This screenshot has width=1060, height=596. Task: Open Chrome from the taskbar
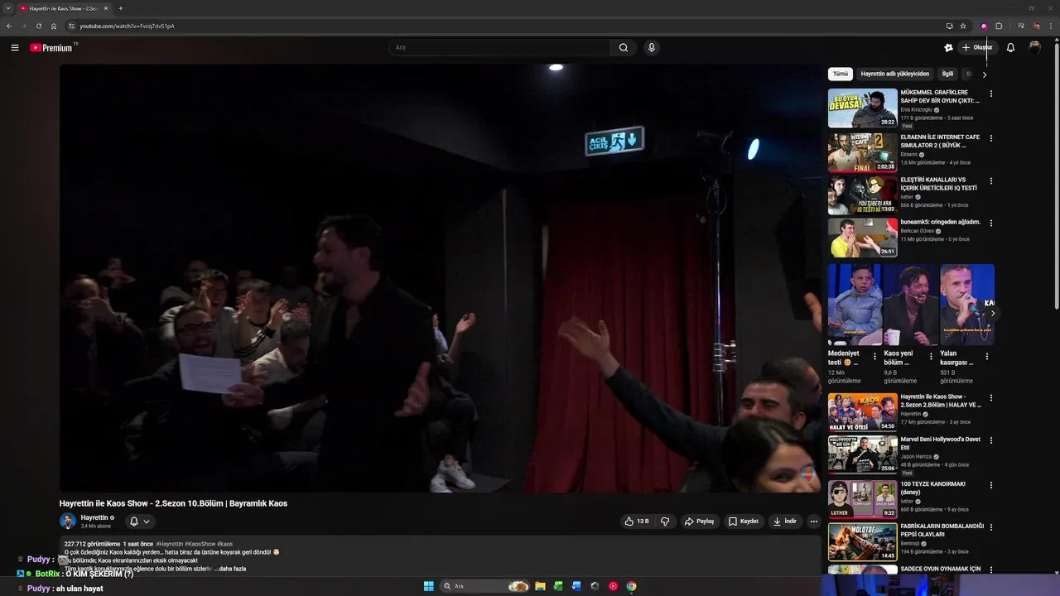(x=631, y=586)
